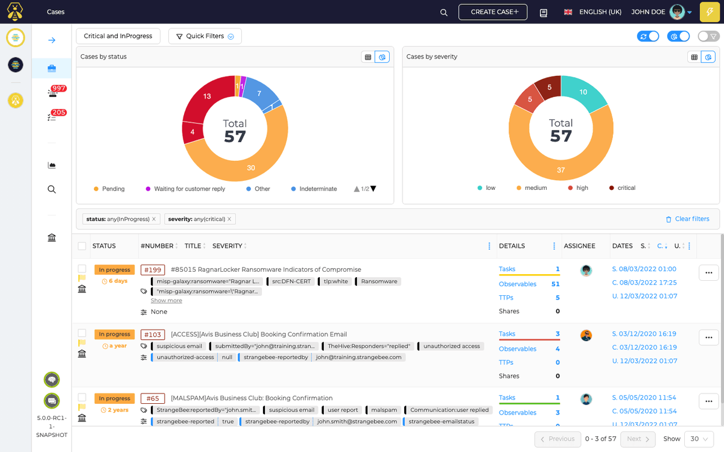Click the organisation icon on case #103
This screenshot has width=724, height=452.
(x=82, y=353)
